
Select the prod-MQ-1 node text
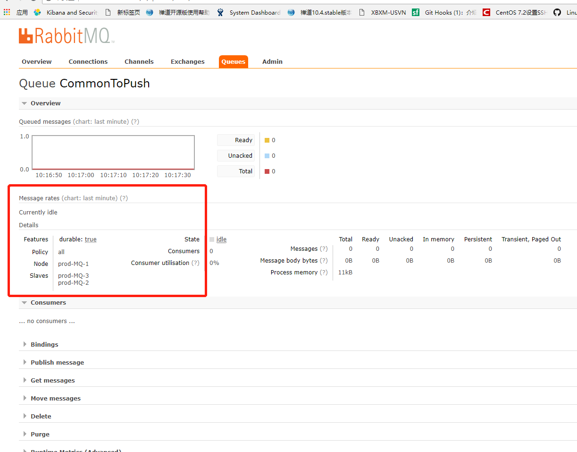pyautogui.click(x=73, y=264)
